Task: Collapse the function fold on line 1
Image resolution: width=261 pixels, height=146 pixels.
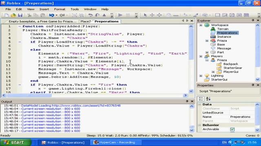Action: click(20, 26)
